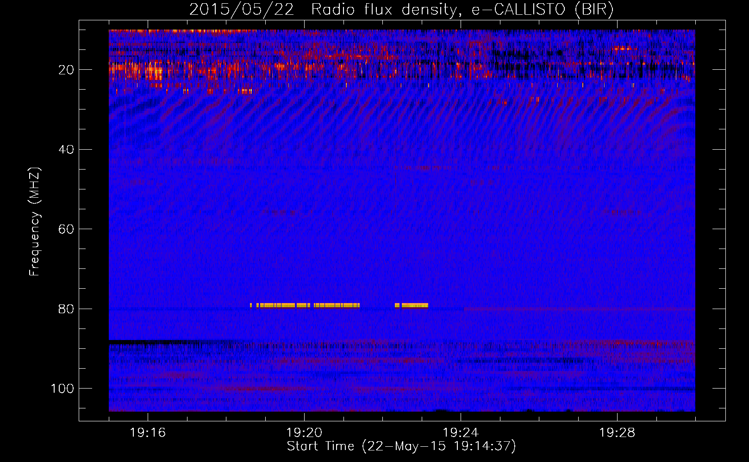
Task: Click the 19:24 time tick label
Action: pyautogui.click(x=461, y=433)
